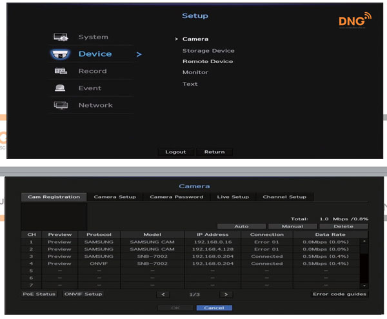Switch to the Camera Setup tab
Image resolution: width=387 pixels, height=319 pixels.
115,197
